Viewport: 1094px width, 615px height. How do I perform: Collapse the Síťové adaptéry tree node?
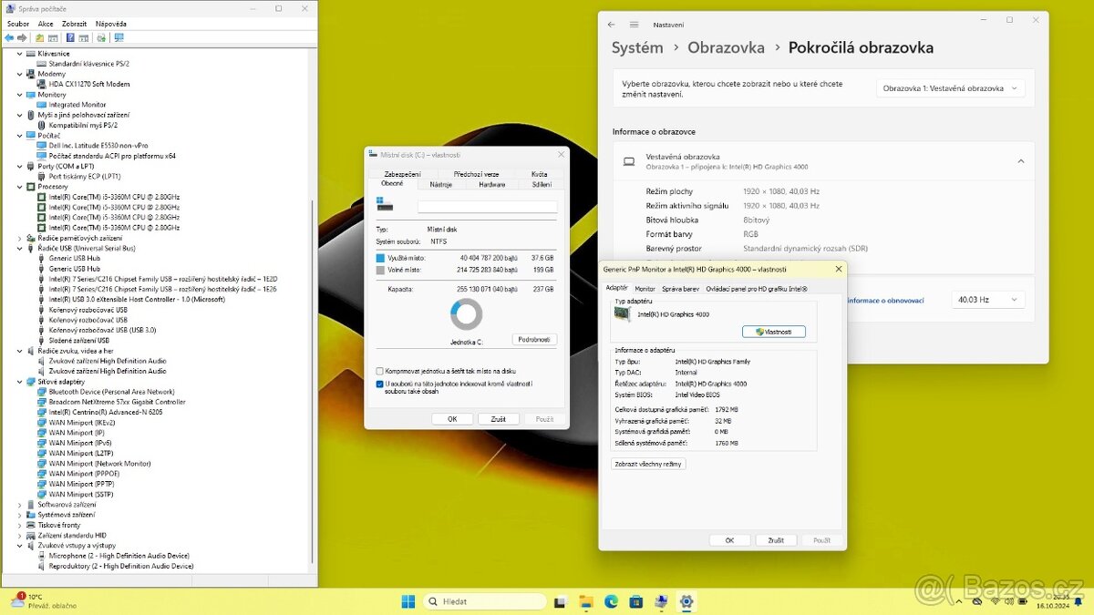(x=20, y=381)
